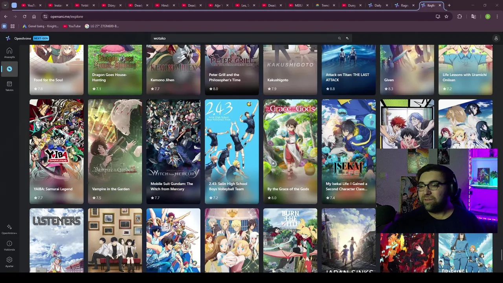Close the YouTube tab with its X

(x=40, y=6)
